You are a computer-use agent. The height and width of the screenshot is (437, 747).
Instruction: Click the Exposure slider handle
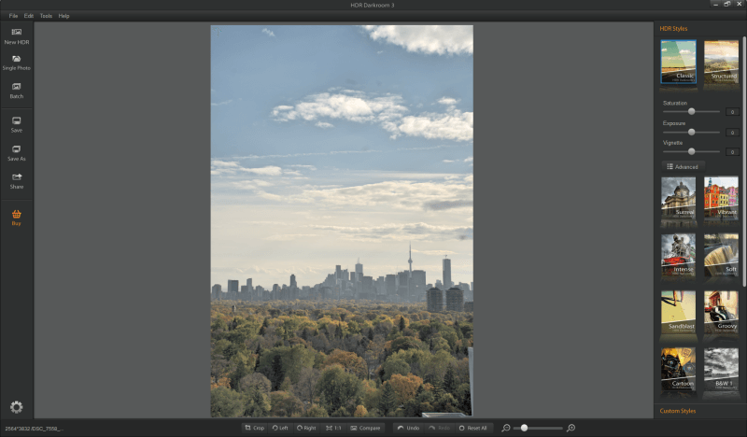pos(691,132)
